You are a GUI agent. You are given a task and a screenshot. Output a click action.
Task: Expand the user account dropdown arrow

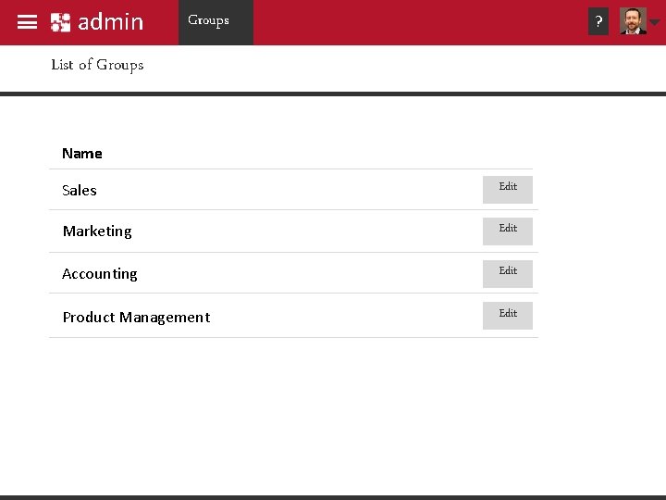(x=655, y=22)
